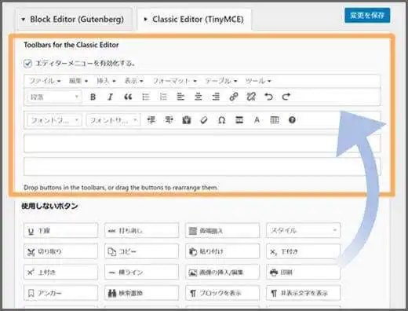
Task: Click the Align center icon
Action: pos(199,97)
